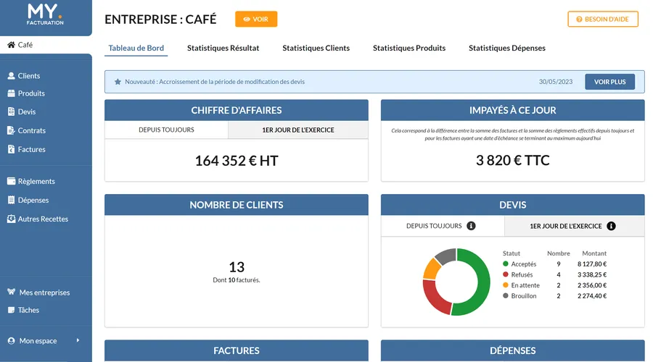Viewport: 653px width, 362px height.
Task: Click the Produits box icon
Action: coord(11,93)
